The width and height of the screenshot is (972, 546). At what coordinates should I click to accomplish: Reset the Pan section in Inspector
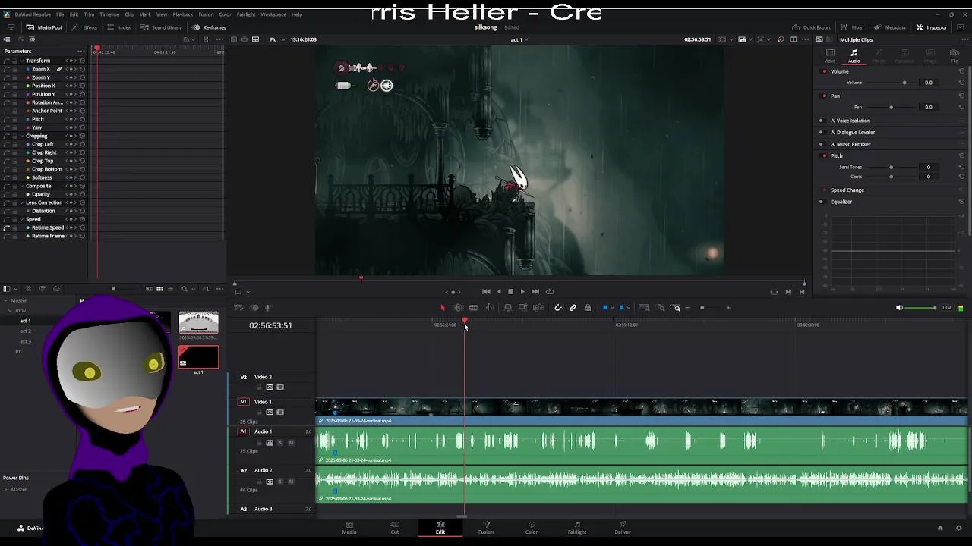(961, 96)
